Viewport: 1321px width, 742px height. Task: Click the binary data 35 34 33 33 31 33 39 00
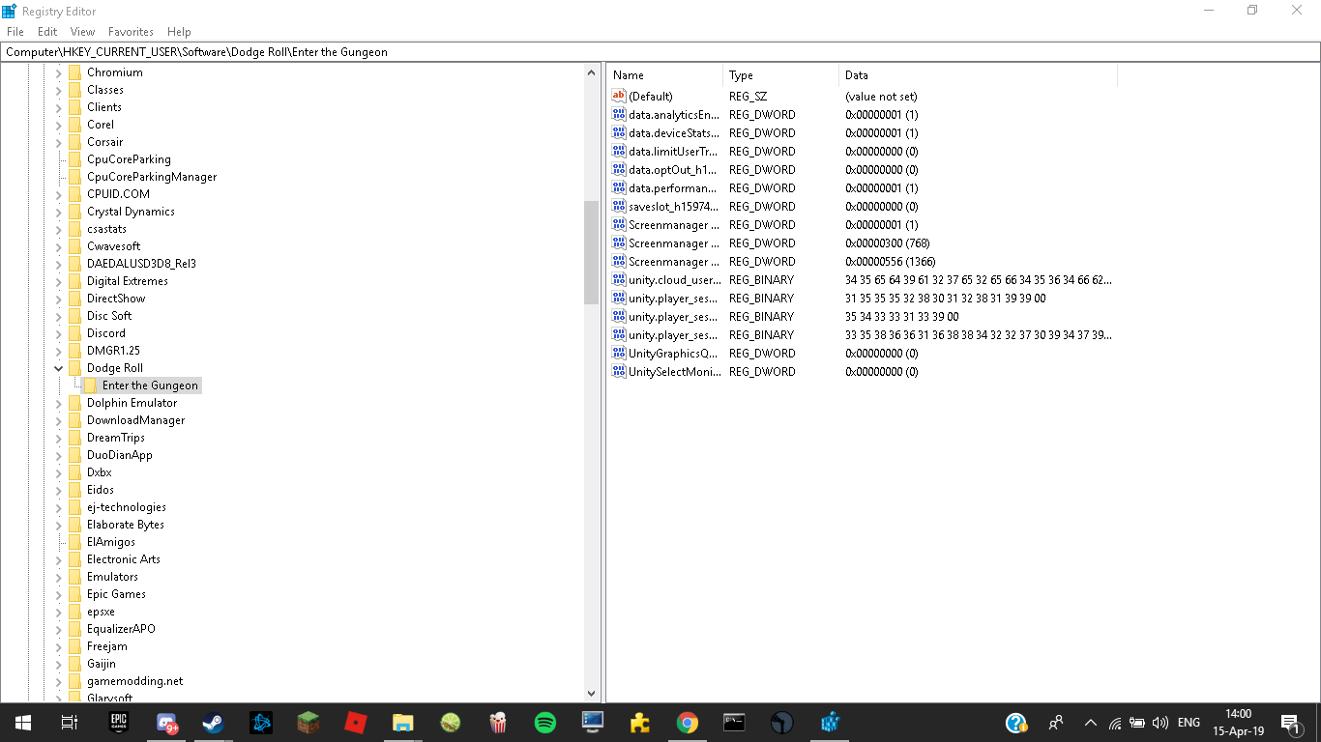902,317
